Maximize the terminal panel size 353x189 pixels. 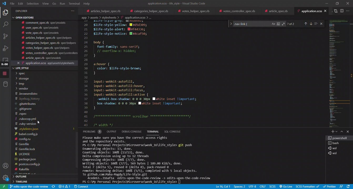click(x=342, y=132)
